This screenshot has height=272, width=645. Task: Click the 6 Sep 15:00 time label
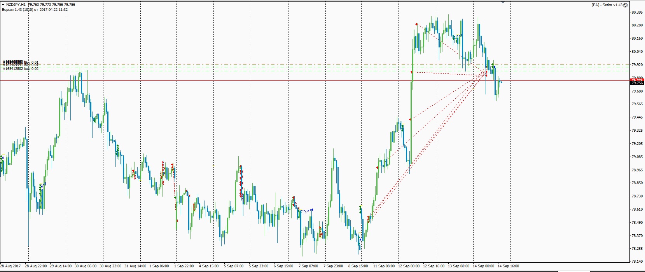[283, 266]
